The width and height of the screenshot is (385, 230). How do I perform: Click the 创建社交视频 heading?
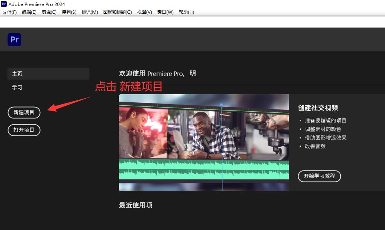(x=318, y=108)
